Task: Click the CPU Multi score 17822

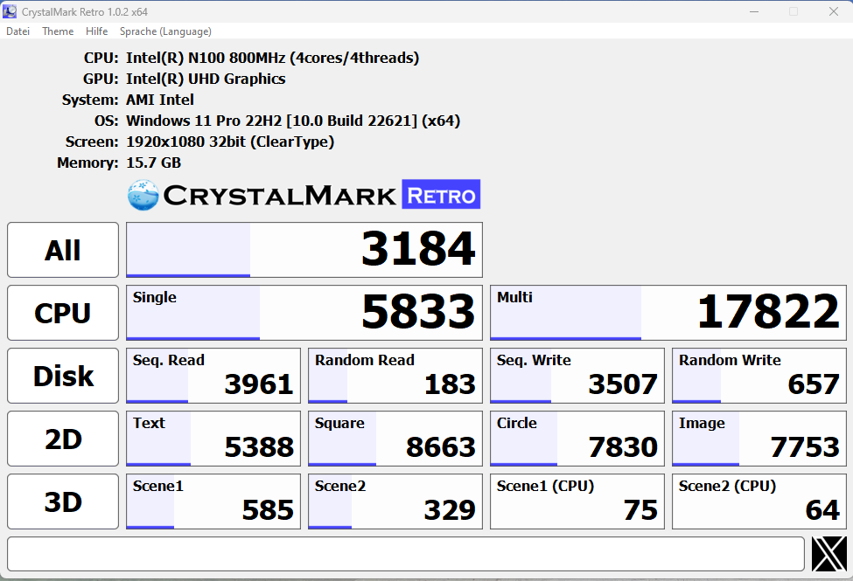Action: point(668,313)
